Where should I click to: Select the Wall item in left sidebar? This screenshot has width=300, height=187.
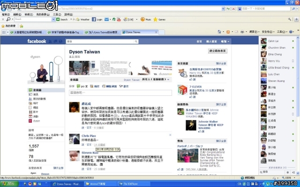click(x=46, y=90)
